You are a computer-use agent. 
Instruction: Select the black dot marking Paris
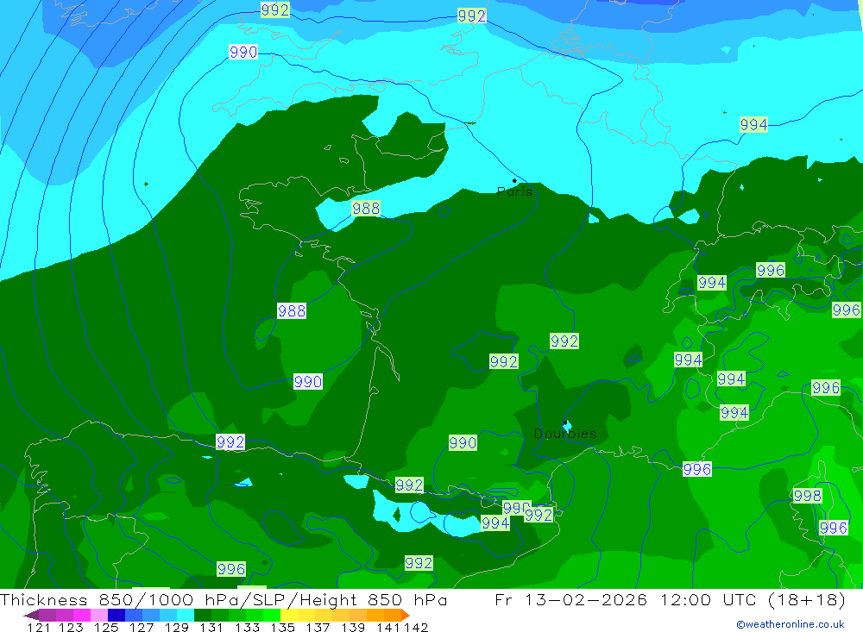pyautogui.click(x=514, y=180)
